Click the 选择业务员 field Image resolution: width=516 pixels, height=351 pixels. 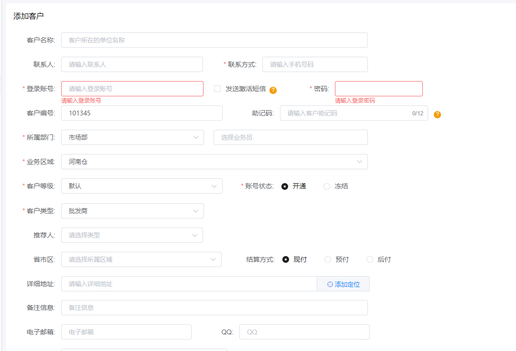[x=290, y=137]
